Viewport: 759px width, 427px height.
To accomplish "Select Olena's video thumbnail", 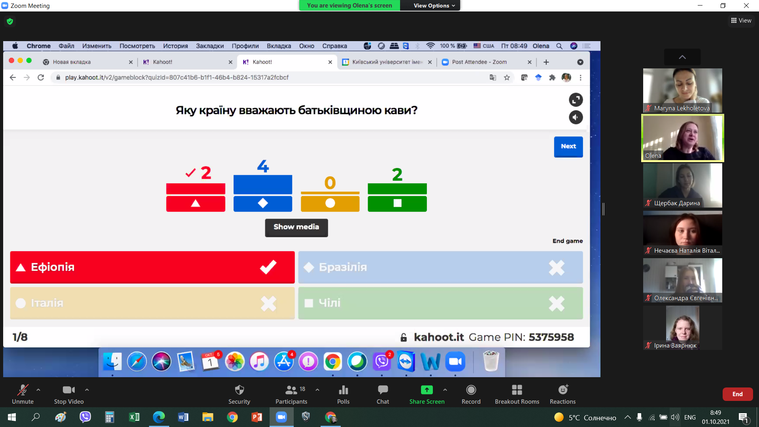I will tap(682, 138).
